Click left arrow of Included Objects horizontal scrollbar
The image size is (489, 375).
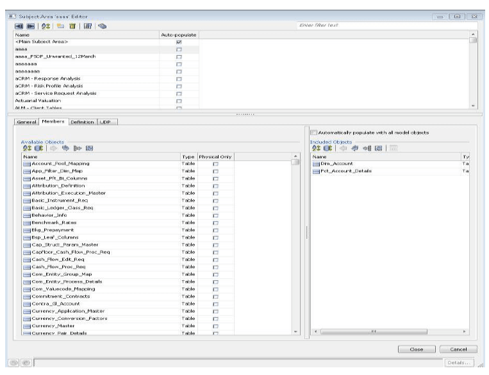pos(315,331)
